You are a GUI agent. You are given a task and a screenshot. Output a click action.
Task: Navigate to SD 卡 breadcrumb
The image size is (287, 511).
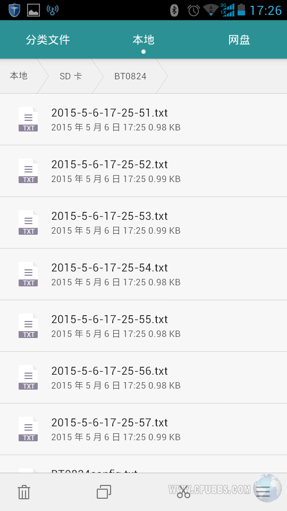pos(71,76)
